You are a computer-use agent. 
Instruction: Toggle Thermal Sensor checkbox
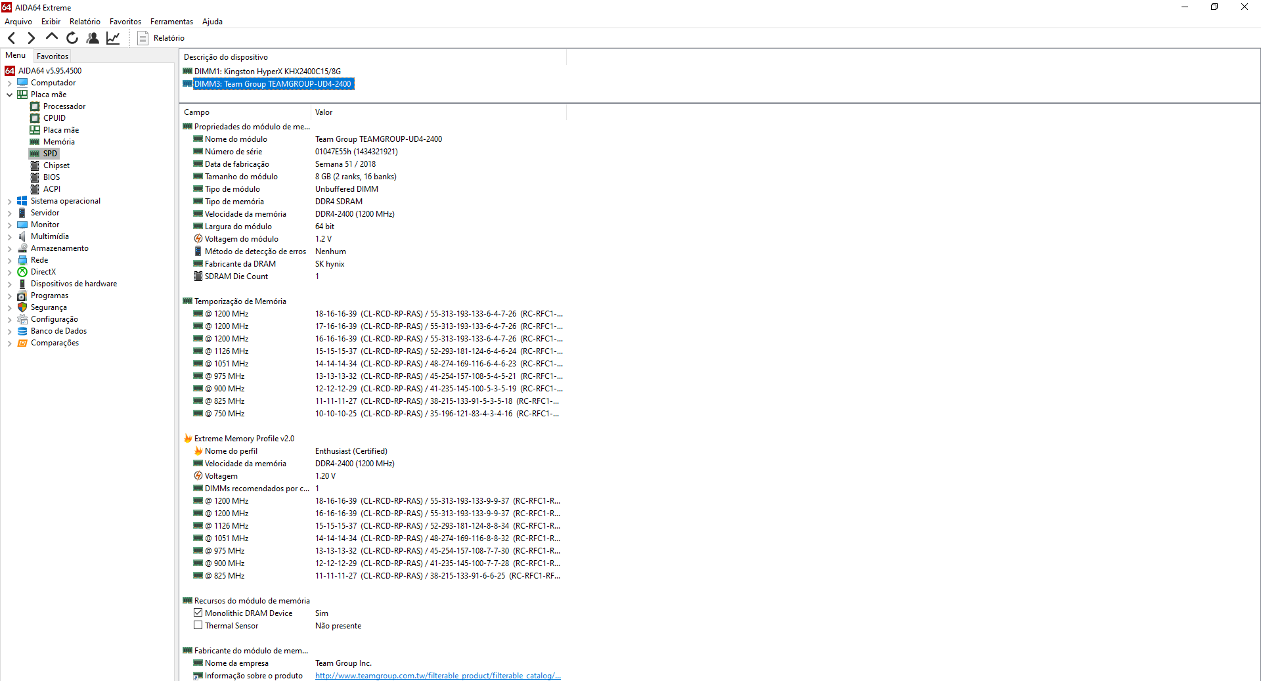[x=198, y=625]
